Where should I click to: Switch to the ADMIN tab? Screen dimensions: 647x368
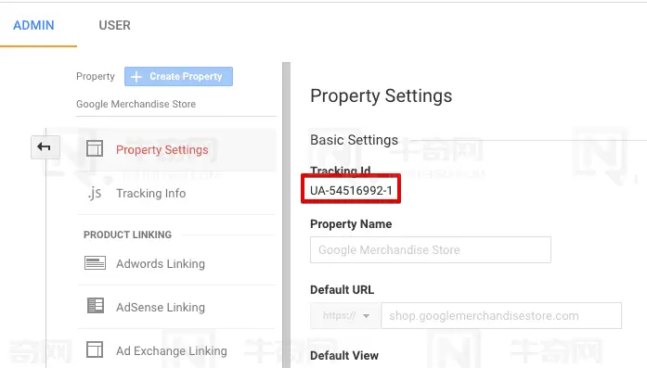(33, 25)
